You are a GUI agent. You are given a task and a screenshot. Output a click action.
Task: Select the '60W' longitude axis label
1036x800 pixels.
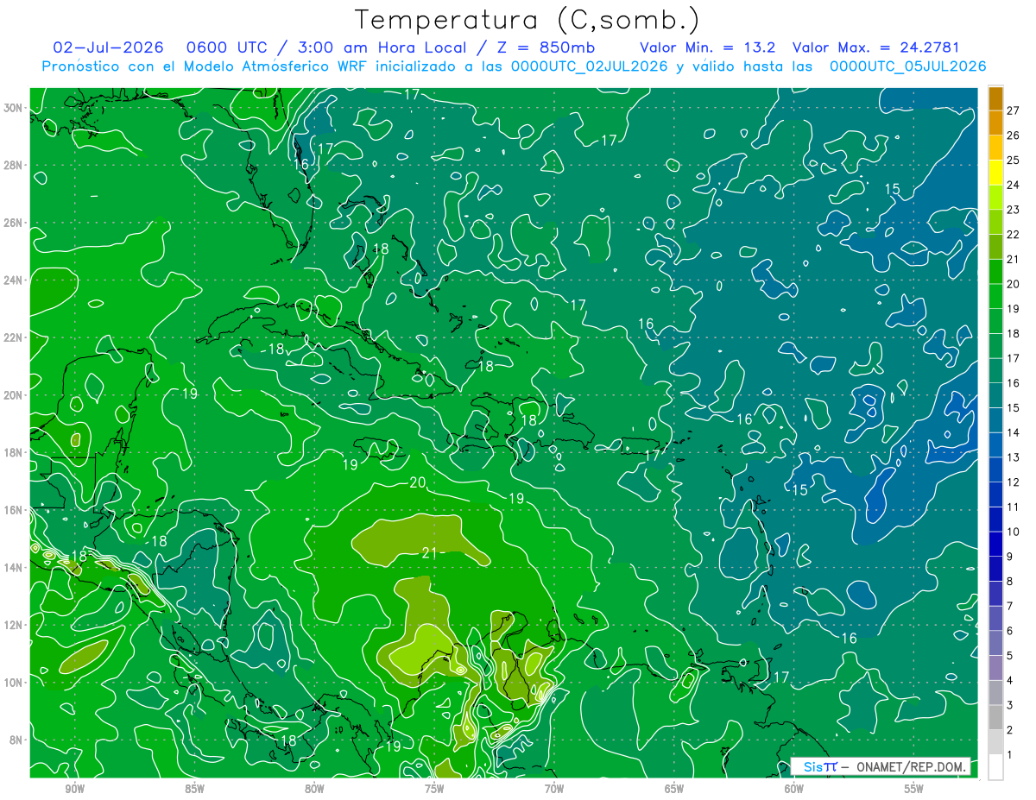click(793, 789)
